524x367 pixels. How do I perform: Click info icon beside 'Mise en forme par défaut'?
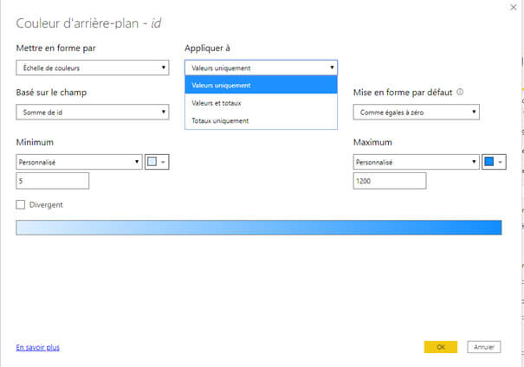click(460, 92)
